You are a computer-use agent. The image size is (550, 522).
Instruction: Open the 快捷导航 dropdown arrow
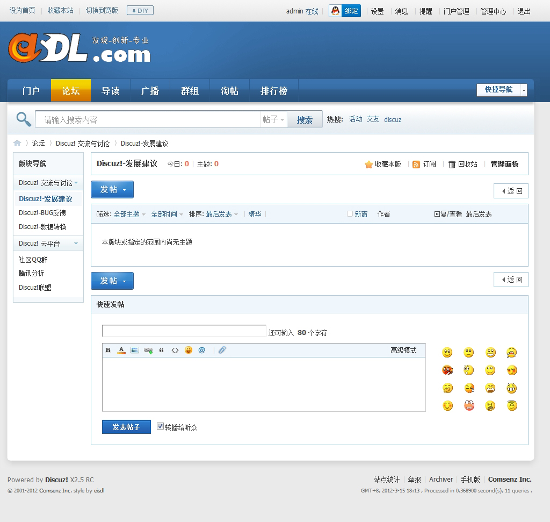524,90
